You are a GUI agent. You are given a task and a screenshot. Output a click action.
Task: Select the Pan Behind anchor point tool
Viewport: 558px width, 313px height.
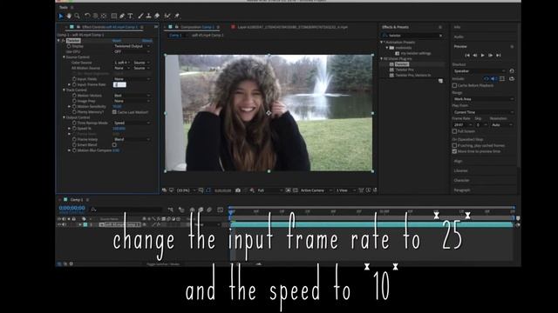click(x=104, y=16)
